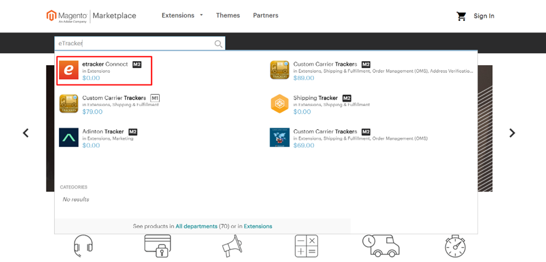Screen dimensions: 546x262
Task: Open Adinton Tracker search result
Action: pyautogui.click(x=103, y=132)
